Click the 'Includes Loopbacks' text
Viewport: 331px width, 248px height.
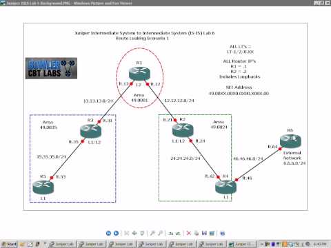(x=240, y=76)
